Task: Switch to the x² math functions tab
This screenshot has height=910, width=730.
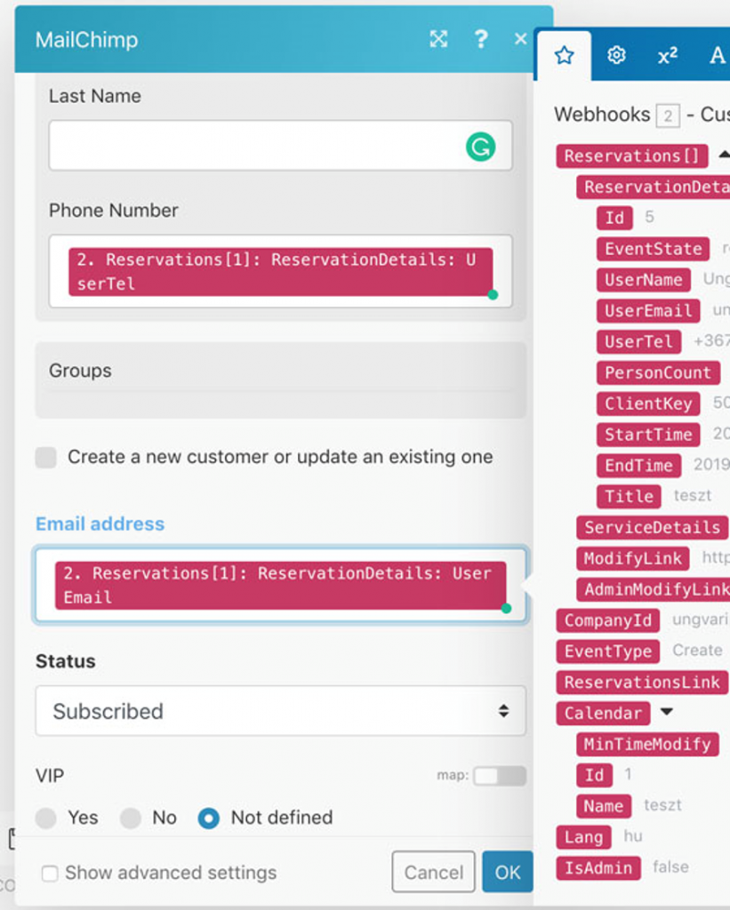Action: point(667,56)
